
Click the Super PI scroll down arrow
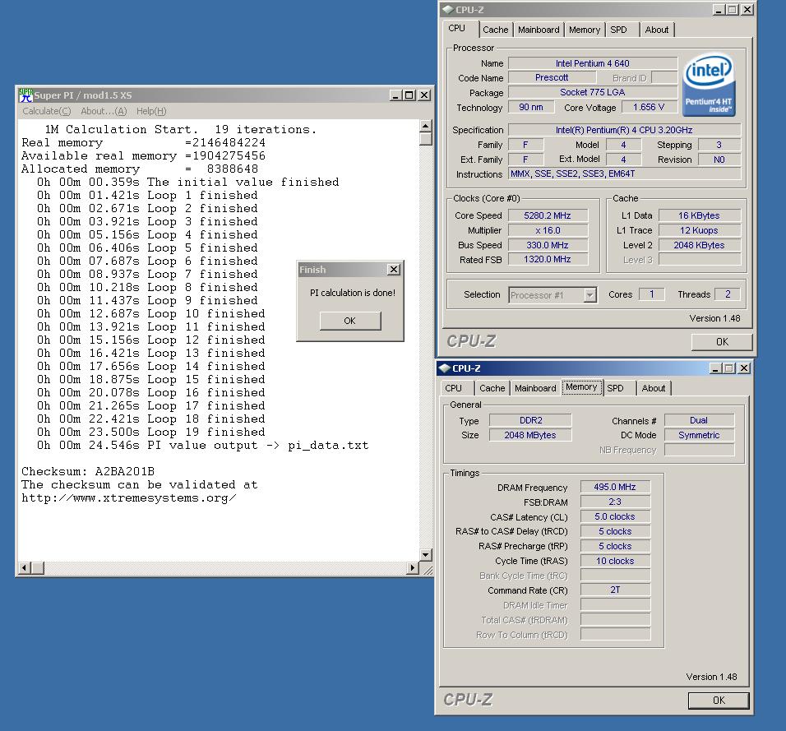point(426,554)
